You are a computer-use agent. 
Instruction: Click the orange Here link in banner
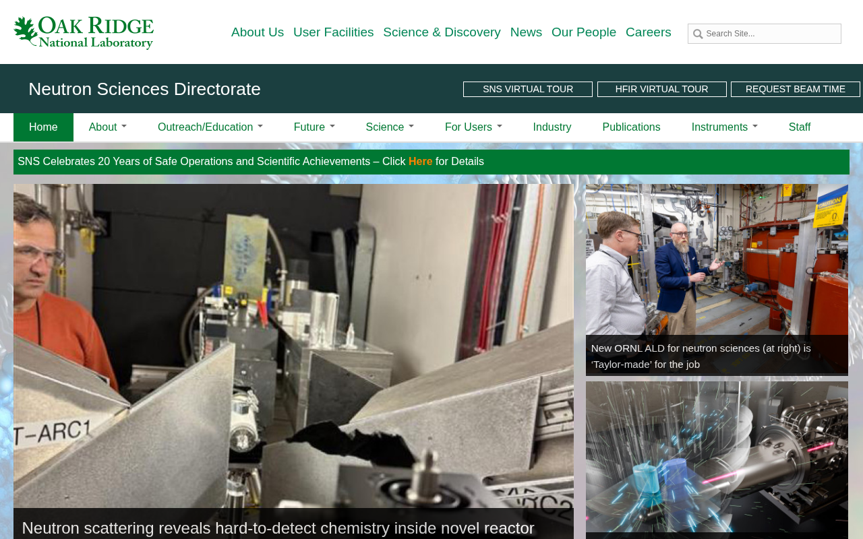[421, 162]
